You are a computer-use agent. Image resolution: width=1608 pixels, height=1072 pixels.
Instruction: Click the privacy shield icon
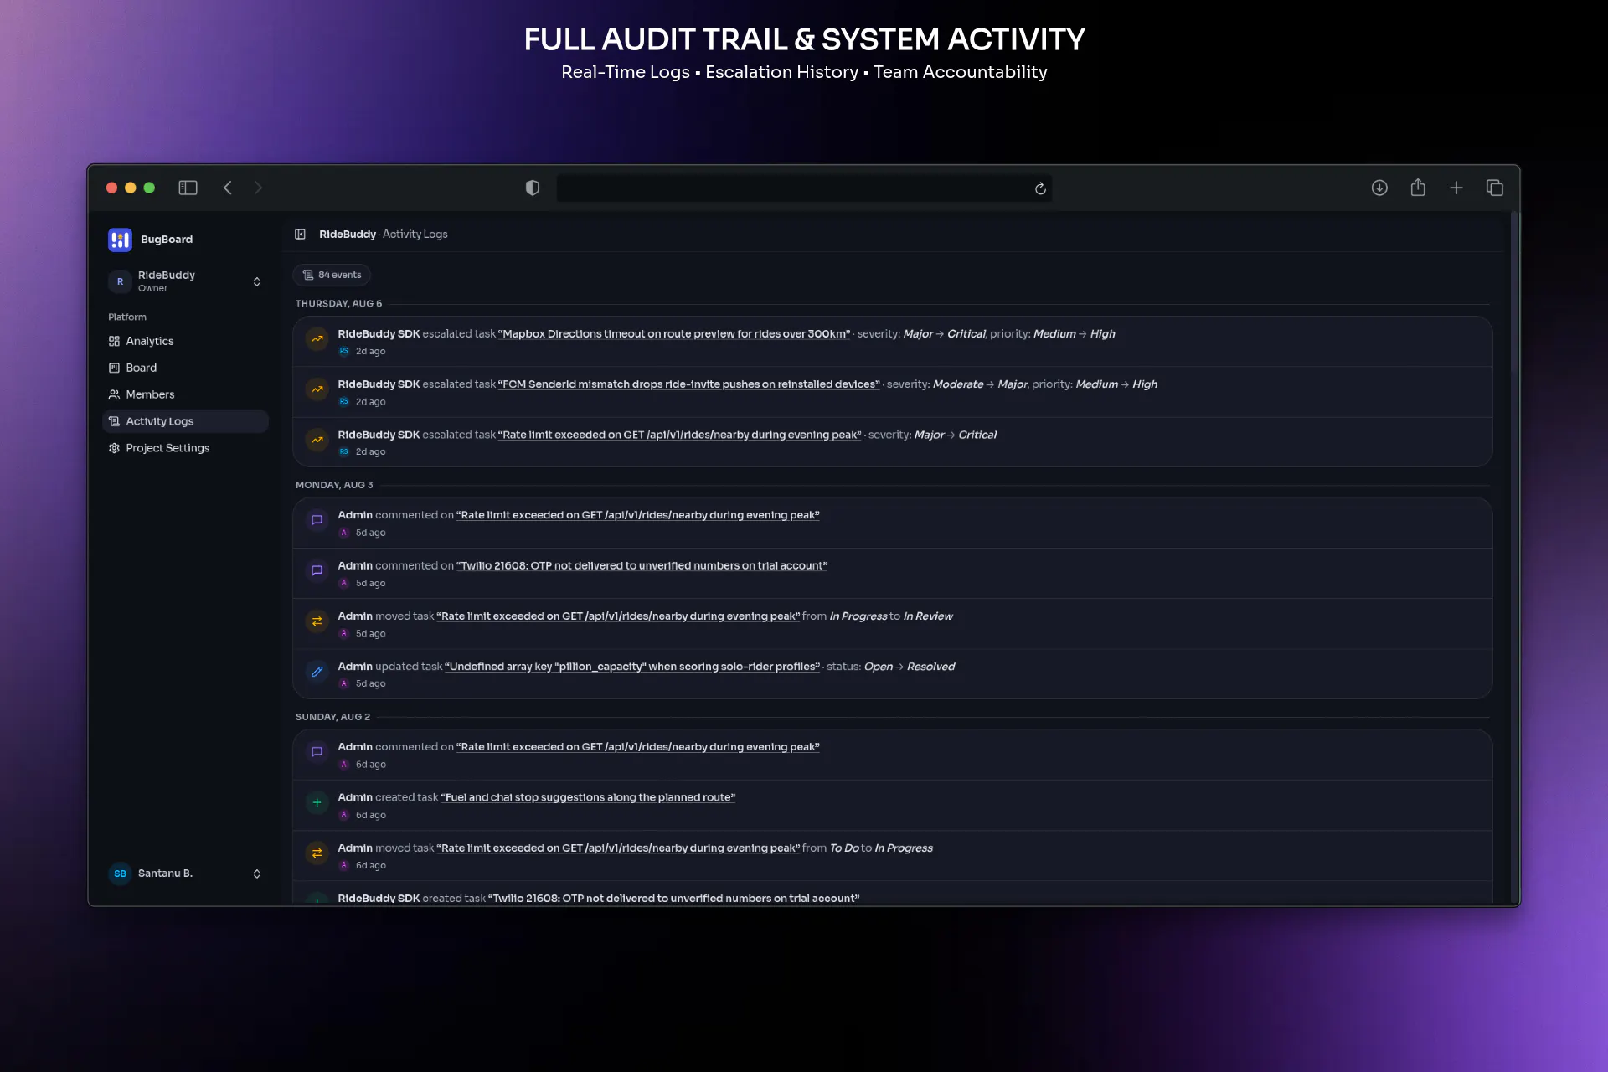pyautogui.click(x=532, y=188)
